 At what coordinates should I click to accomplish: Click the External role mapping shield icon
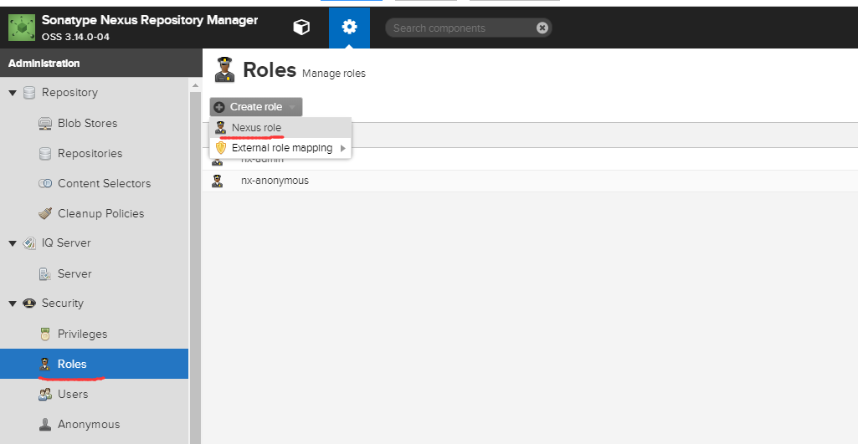[x=220, y=148]
